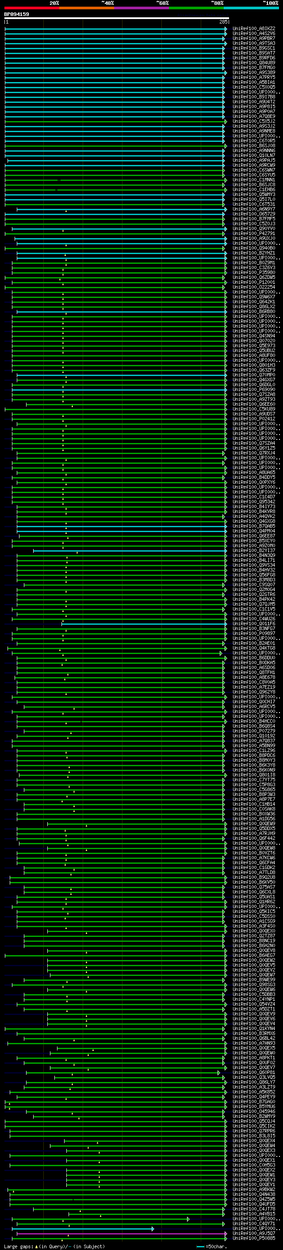Click the 'Large gaps' legend text

tap(19, 1246)
